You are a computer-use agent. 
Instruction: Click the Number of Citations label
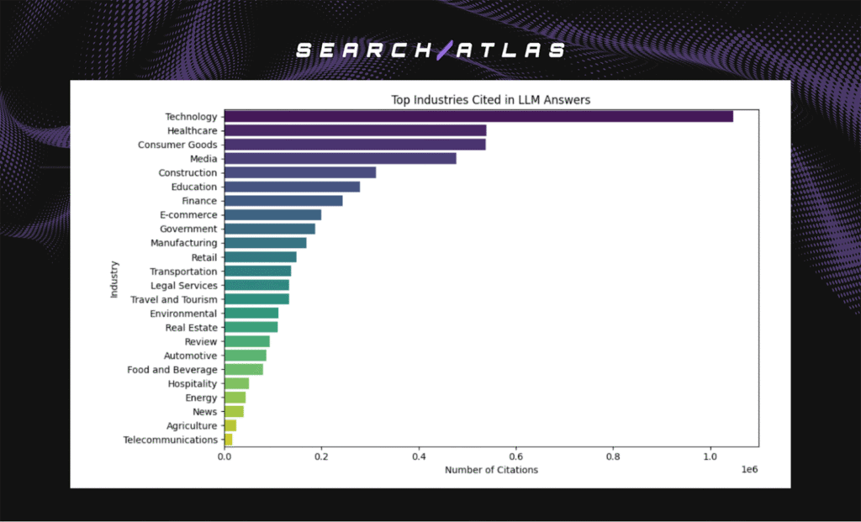pos(491,470)
